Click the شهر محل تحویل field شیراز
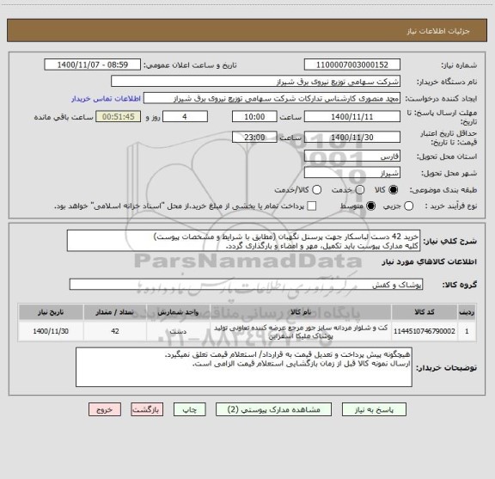 tap(352, 173)
